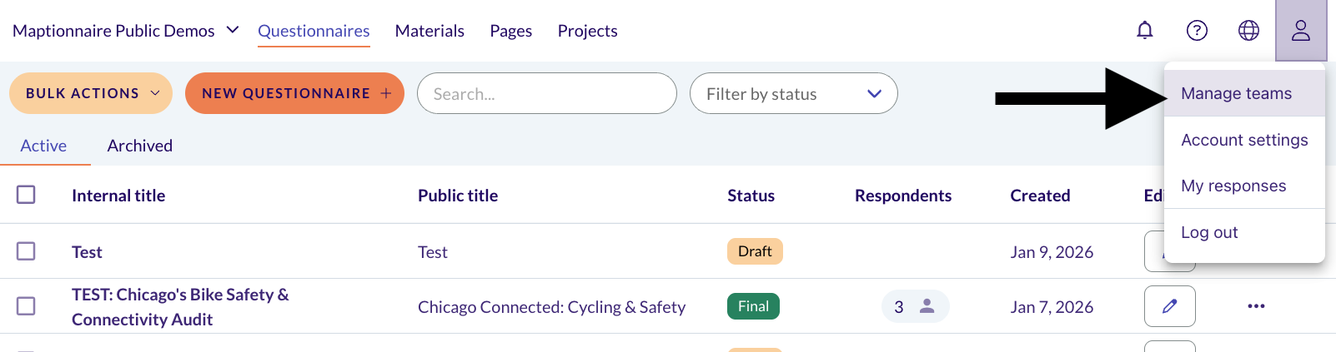Open the Bulk Actions dropdown
Viewport: 1336px width, 352px height.
[x=91, y=93]
